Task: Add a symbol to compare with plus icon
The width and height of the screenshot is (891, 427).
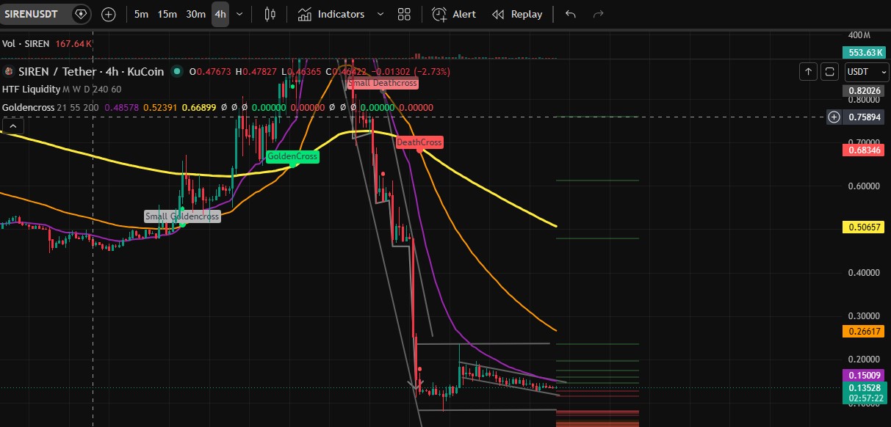Action: (108, 14)
